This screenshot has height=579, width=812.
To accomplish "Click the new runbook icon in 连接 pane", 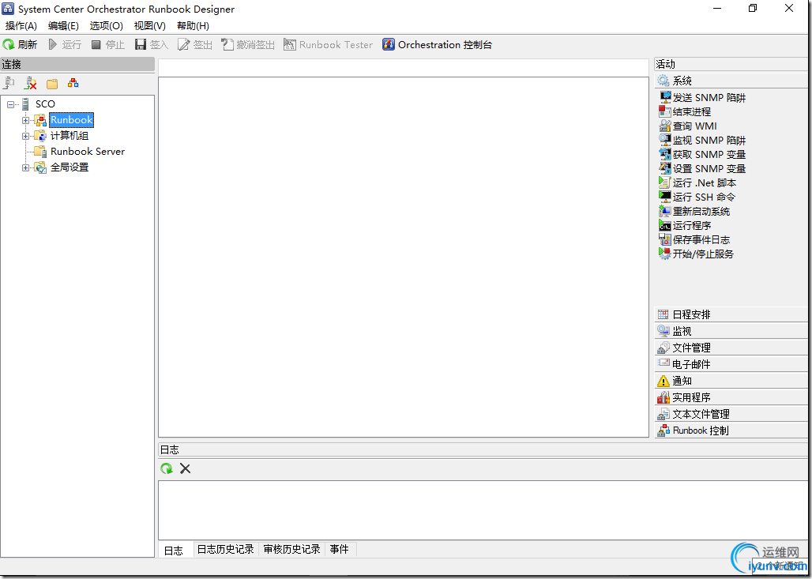I will [x=73, y=84].
